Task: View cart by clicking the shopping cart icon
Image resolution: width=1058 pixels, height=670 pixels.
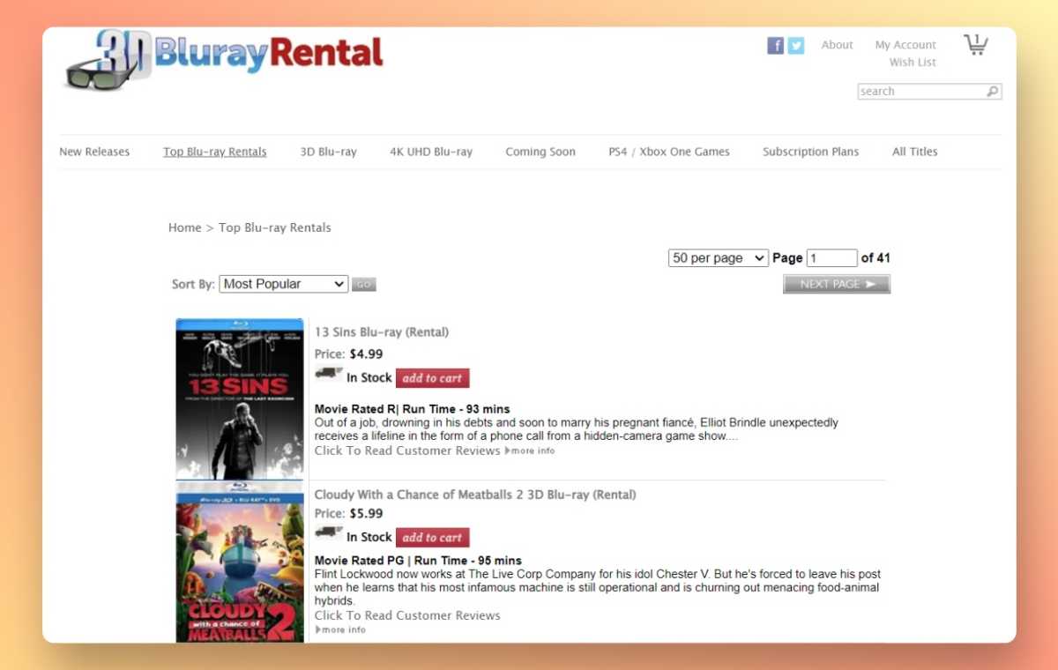Action: click(x=975, y=43)
